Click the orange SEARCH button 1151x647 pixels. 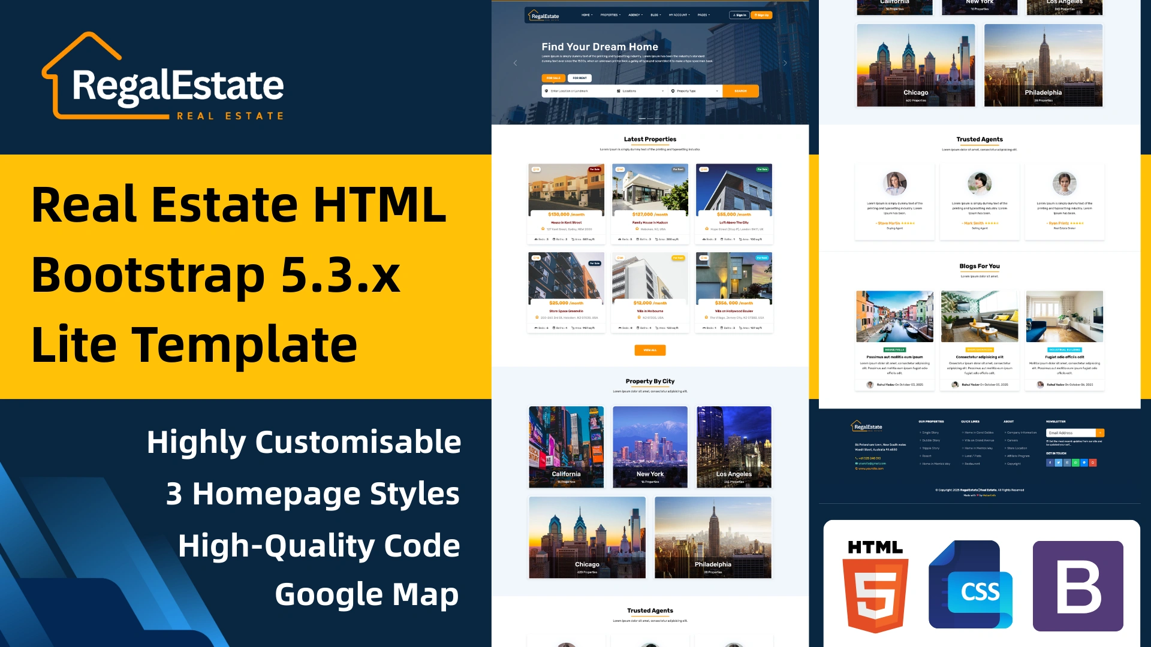(741, 91)
